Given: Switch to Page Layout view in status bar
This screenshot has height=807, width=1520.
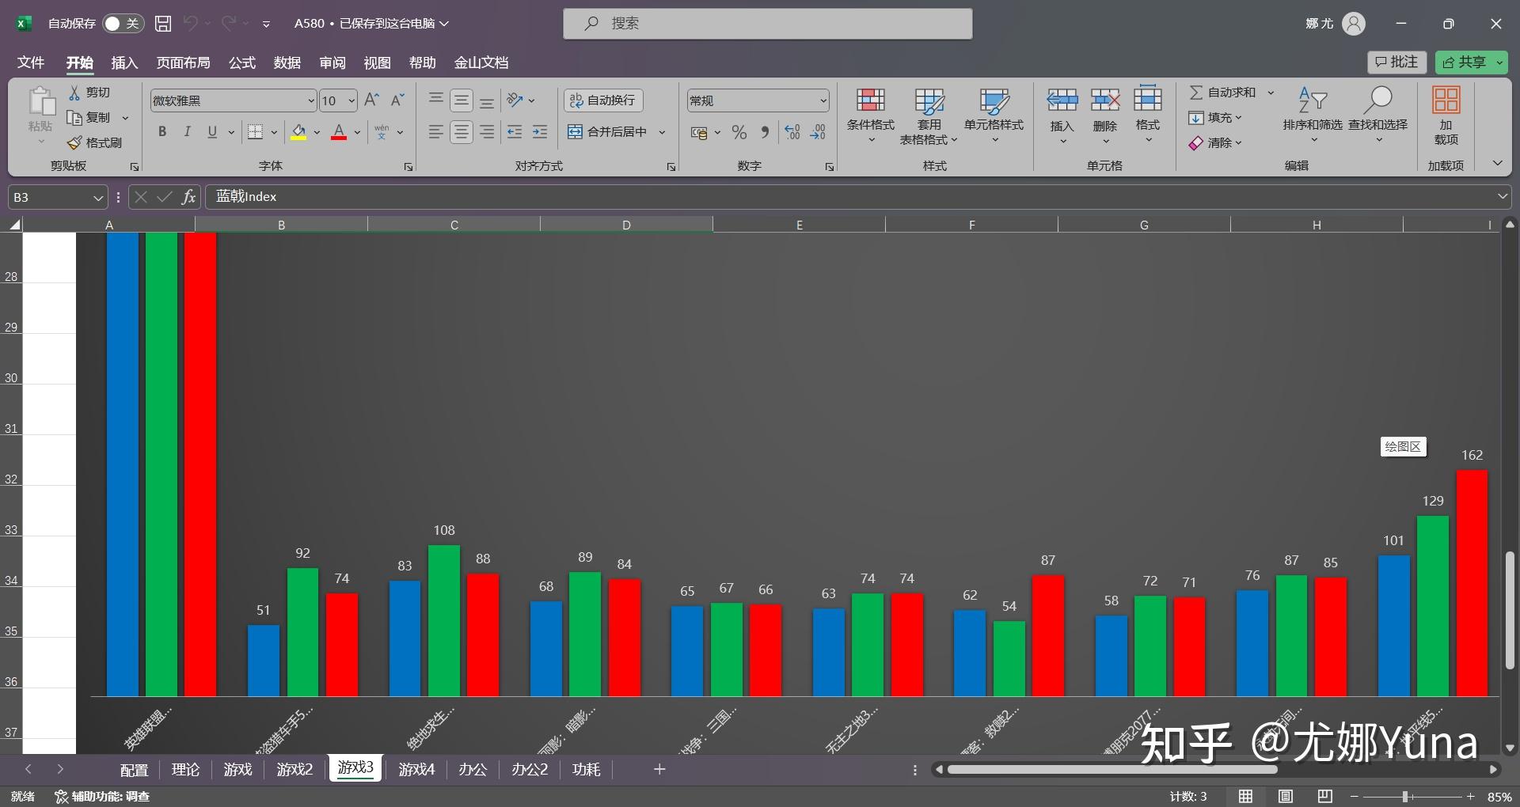Looking at the screenshot, I should pos(1286,796).
